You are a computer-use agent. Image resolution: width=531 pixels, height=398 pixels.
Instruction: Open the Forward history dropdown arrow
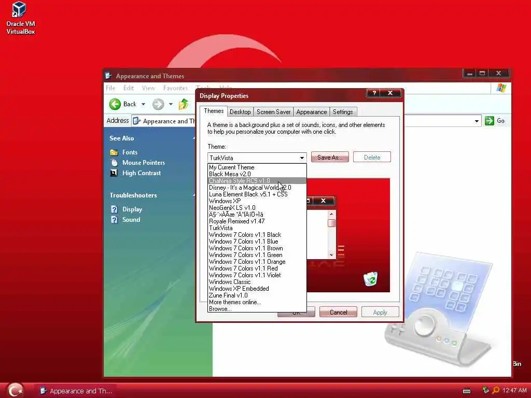171,104
